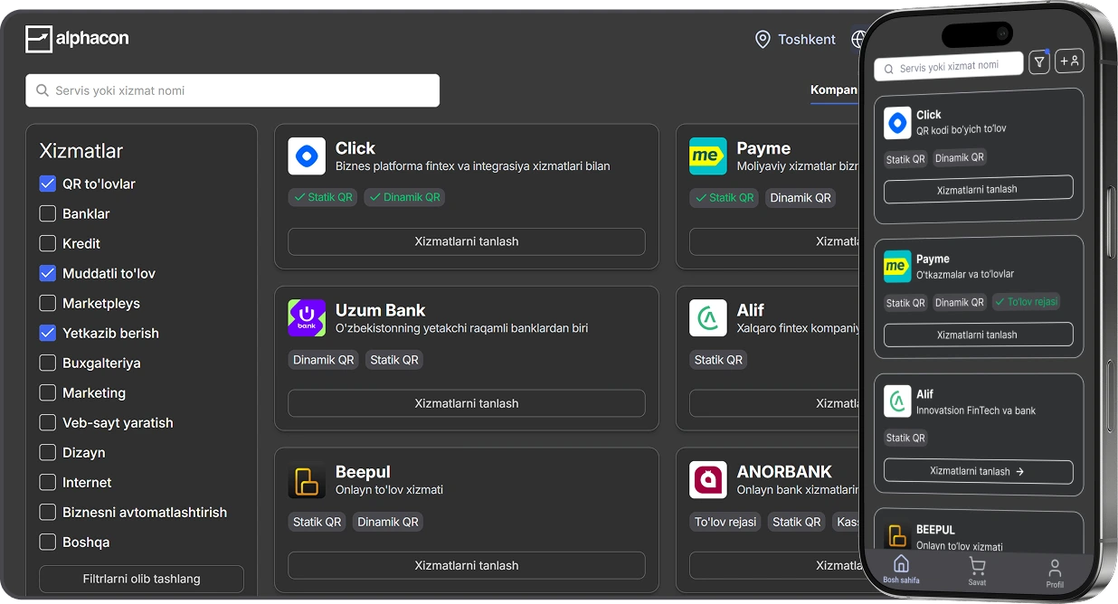
Task: Select the Marketing checkbox
Action: pyautogui.click(x=48, y=392)
